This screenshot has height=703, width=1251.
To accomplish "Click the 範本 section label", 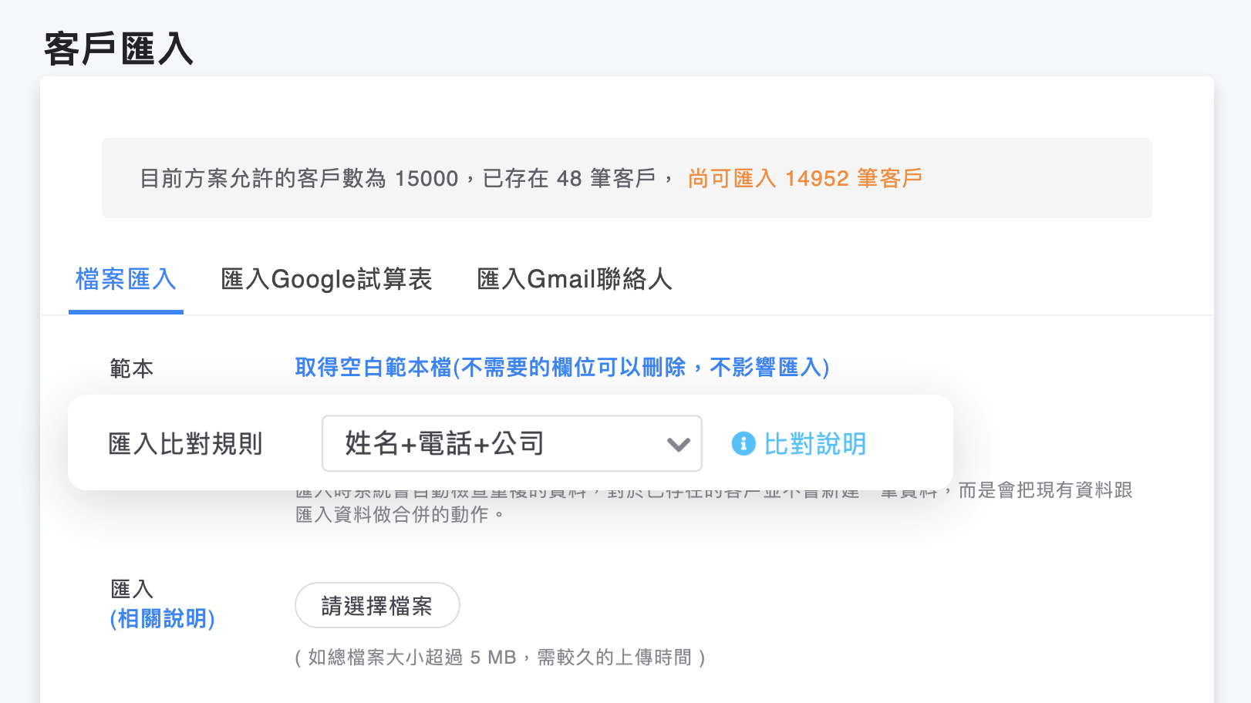I will 130,368.
